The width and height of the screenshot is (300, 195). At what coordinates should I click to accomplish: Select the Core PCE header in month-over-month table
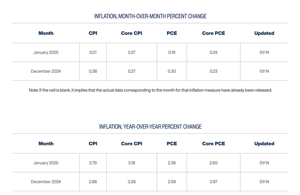tap(213, 33)
